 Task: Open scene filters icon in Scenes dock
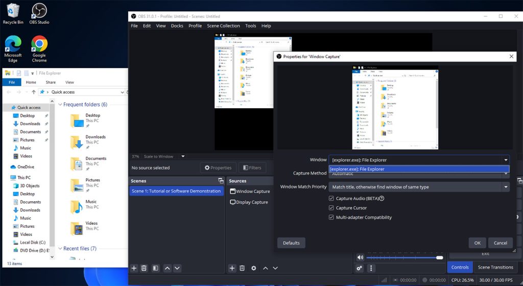155,268
